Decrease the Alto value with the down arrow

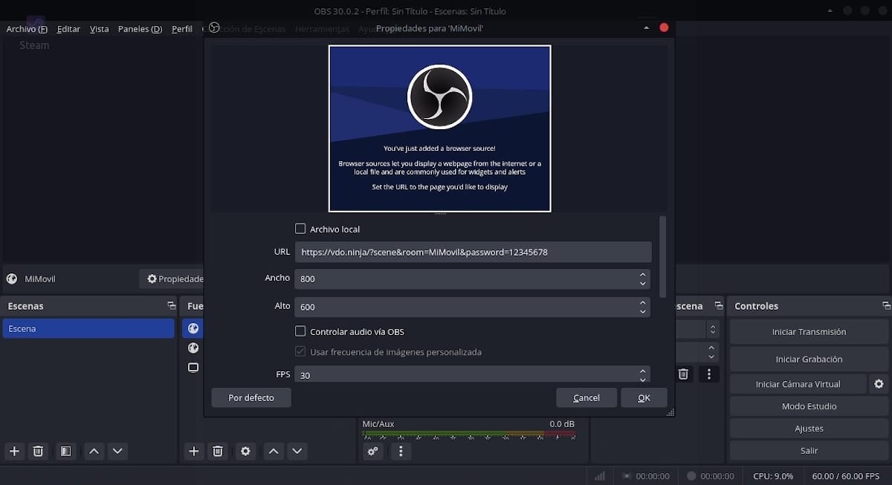642,311
